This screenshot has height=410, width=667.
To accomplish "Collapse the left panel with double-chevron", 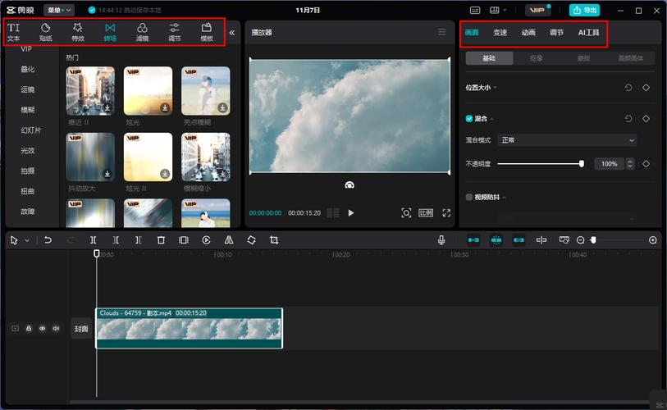I will coord(231,33).
